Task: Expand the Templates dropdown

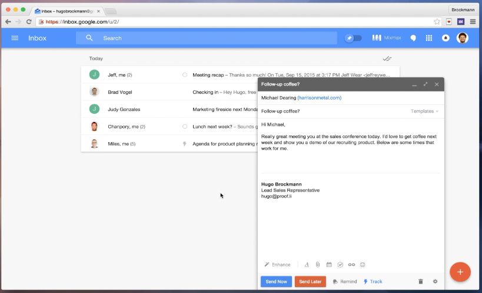Action: point(424,111)
